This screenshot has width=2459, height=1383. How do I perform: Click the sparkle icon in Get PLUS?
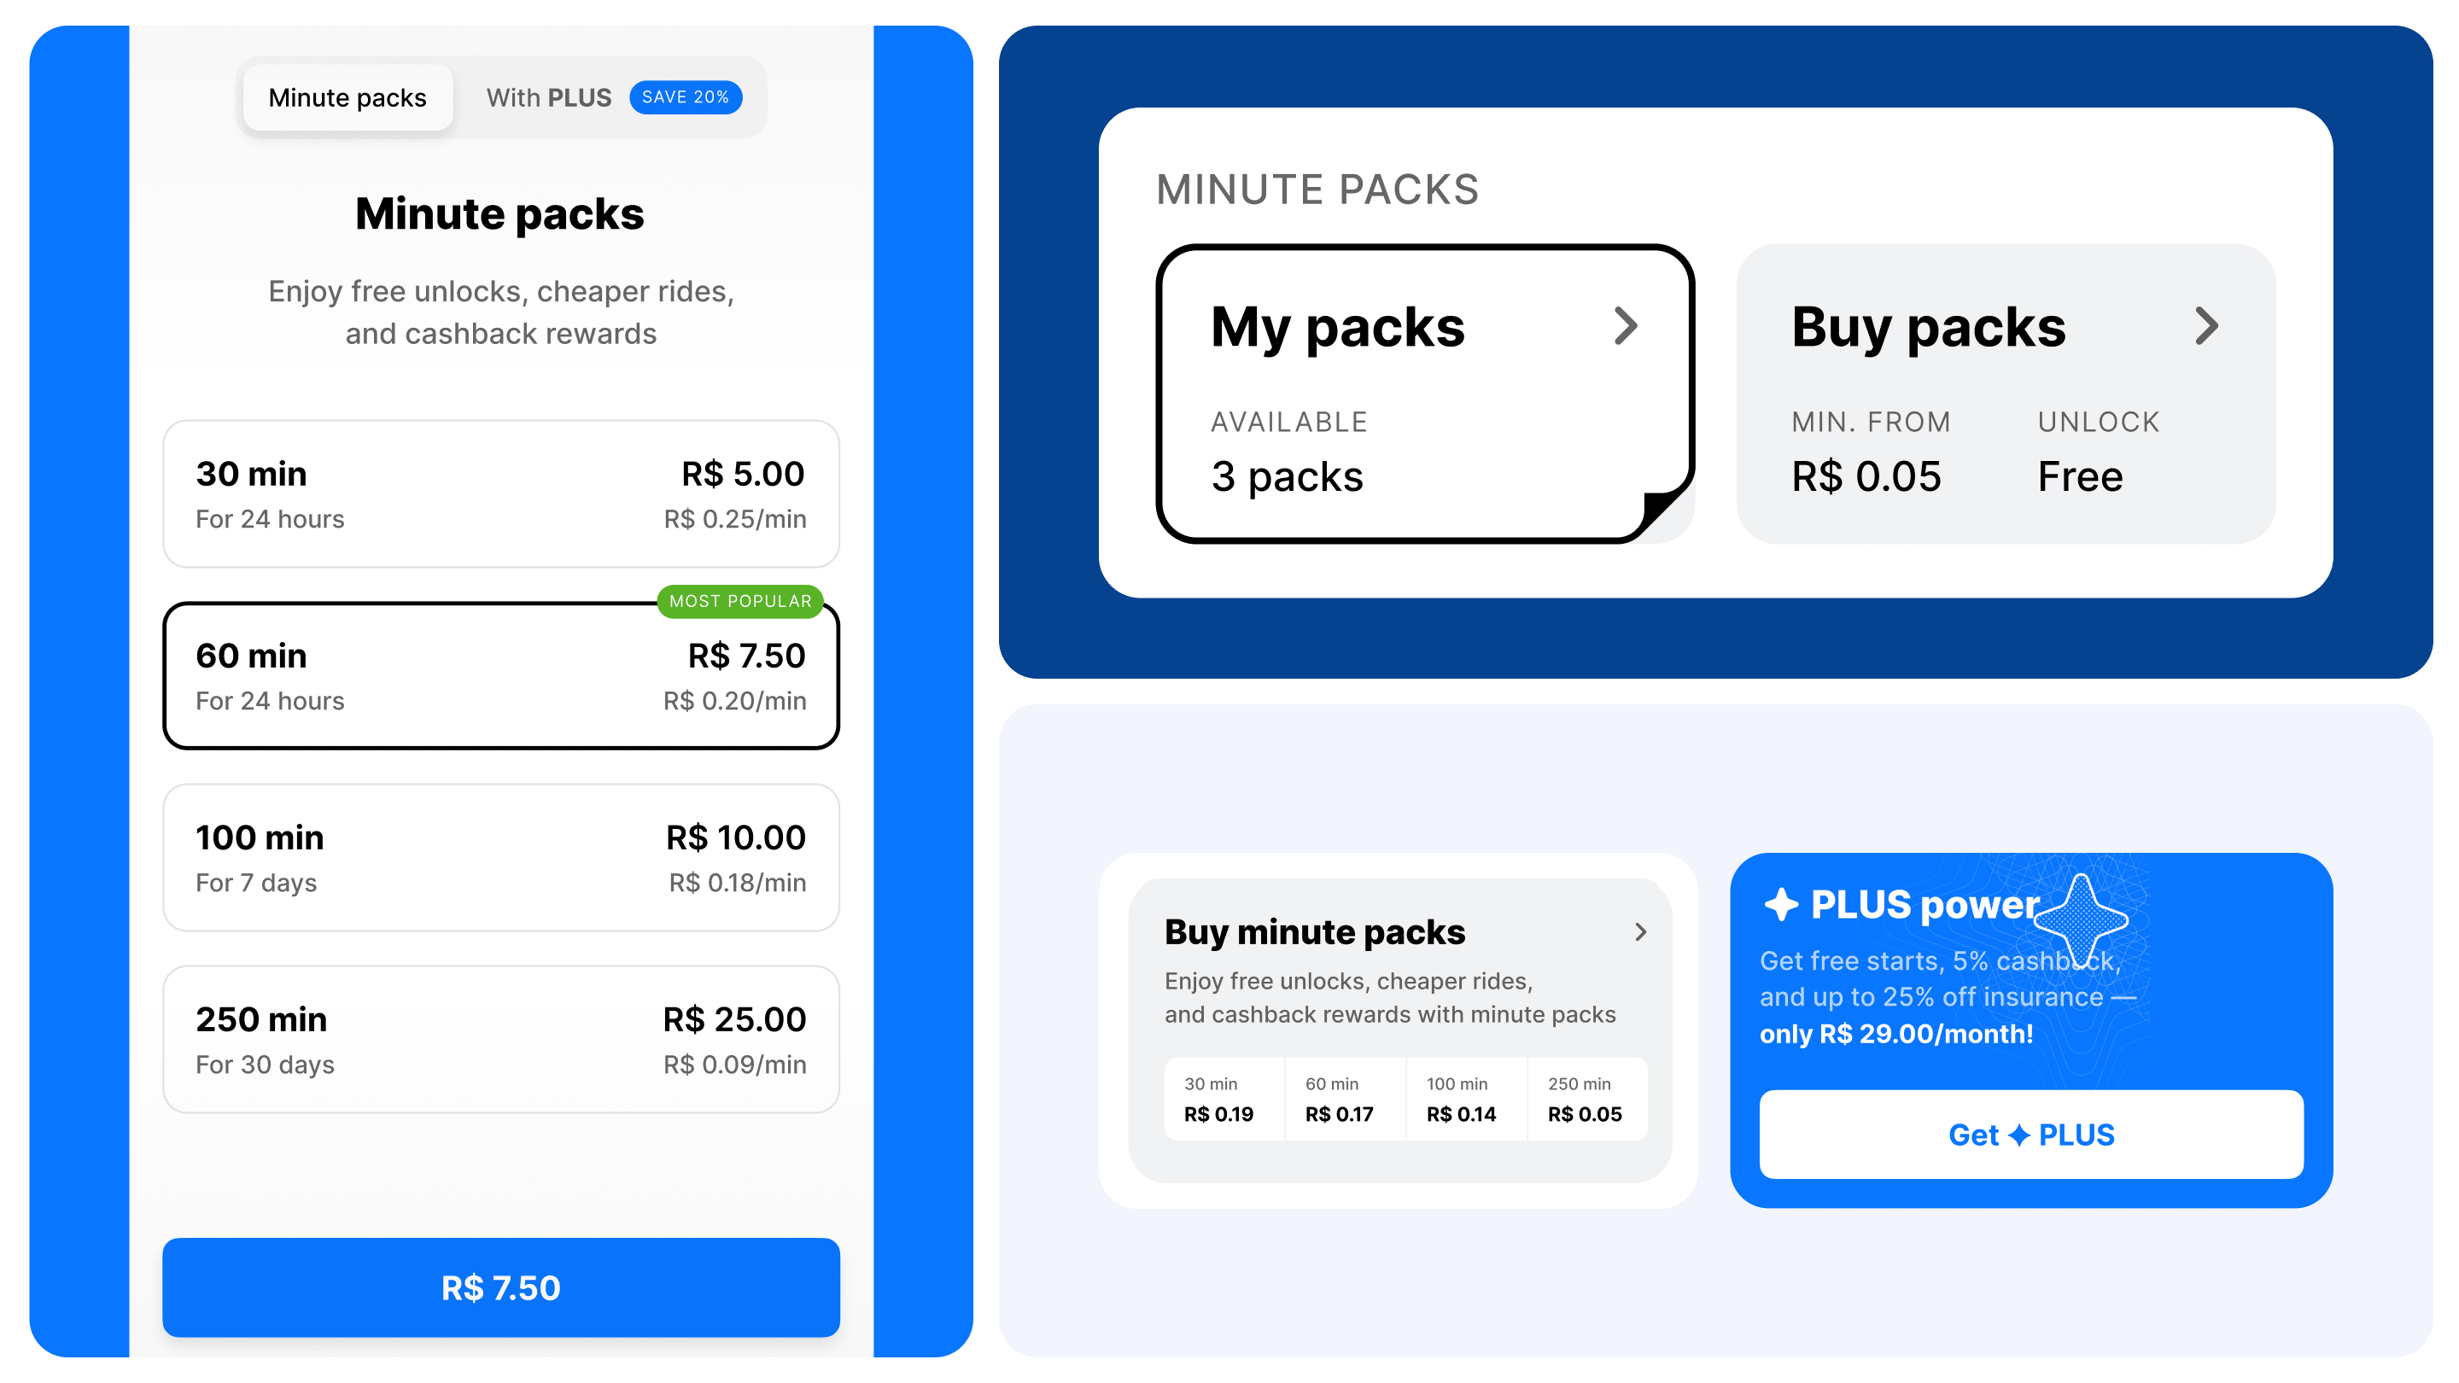pyautogui.click(x=2018, y=1135)
